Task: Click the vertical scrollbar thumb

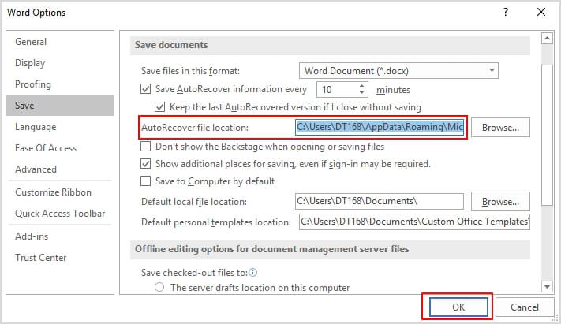Action: point(547,135)
